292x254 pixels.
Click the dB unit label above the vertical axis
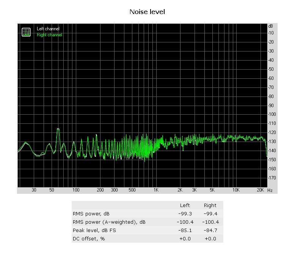click(x=270, y=26)
